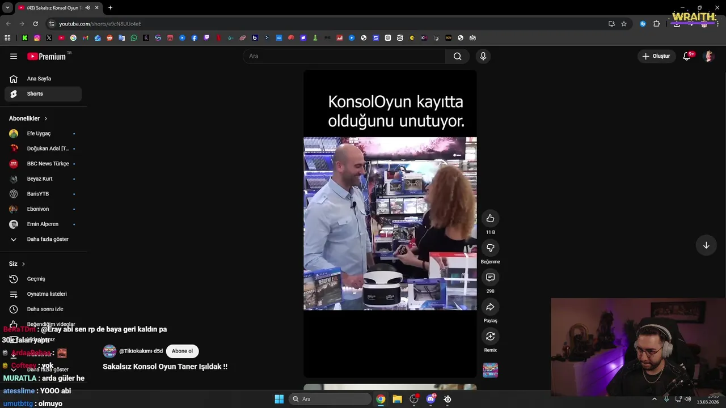Share the short using Paylaş
Viewport: 726px width, 408px height.
click(x=490, y=307)
